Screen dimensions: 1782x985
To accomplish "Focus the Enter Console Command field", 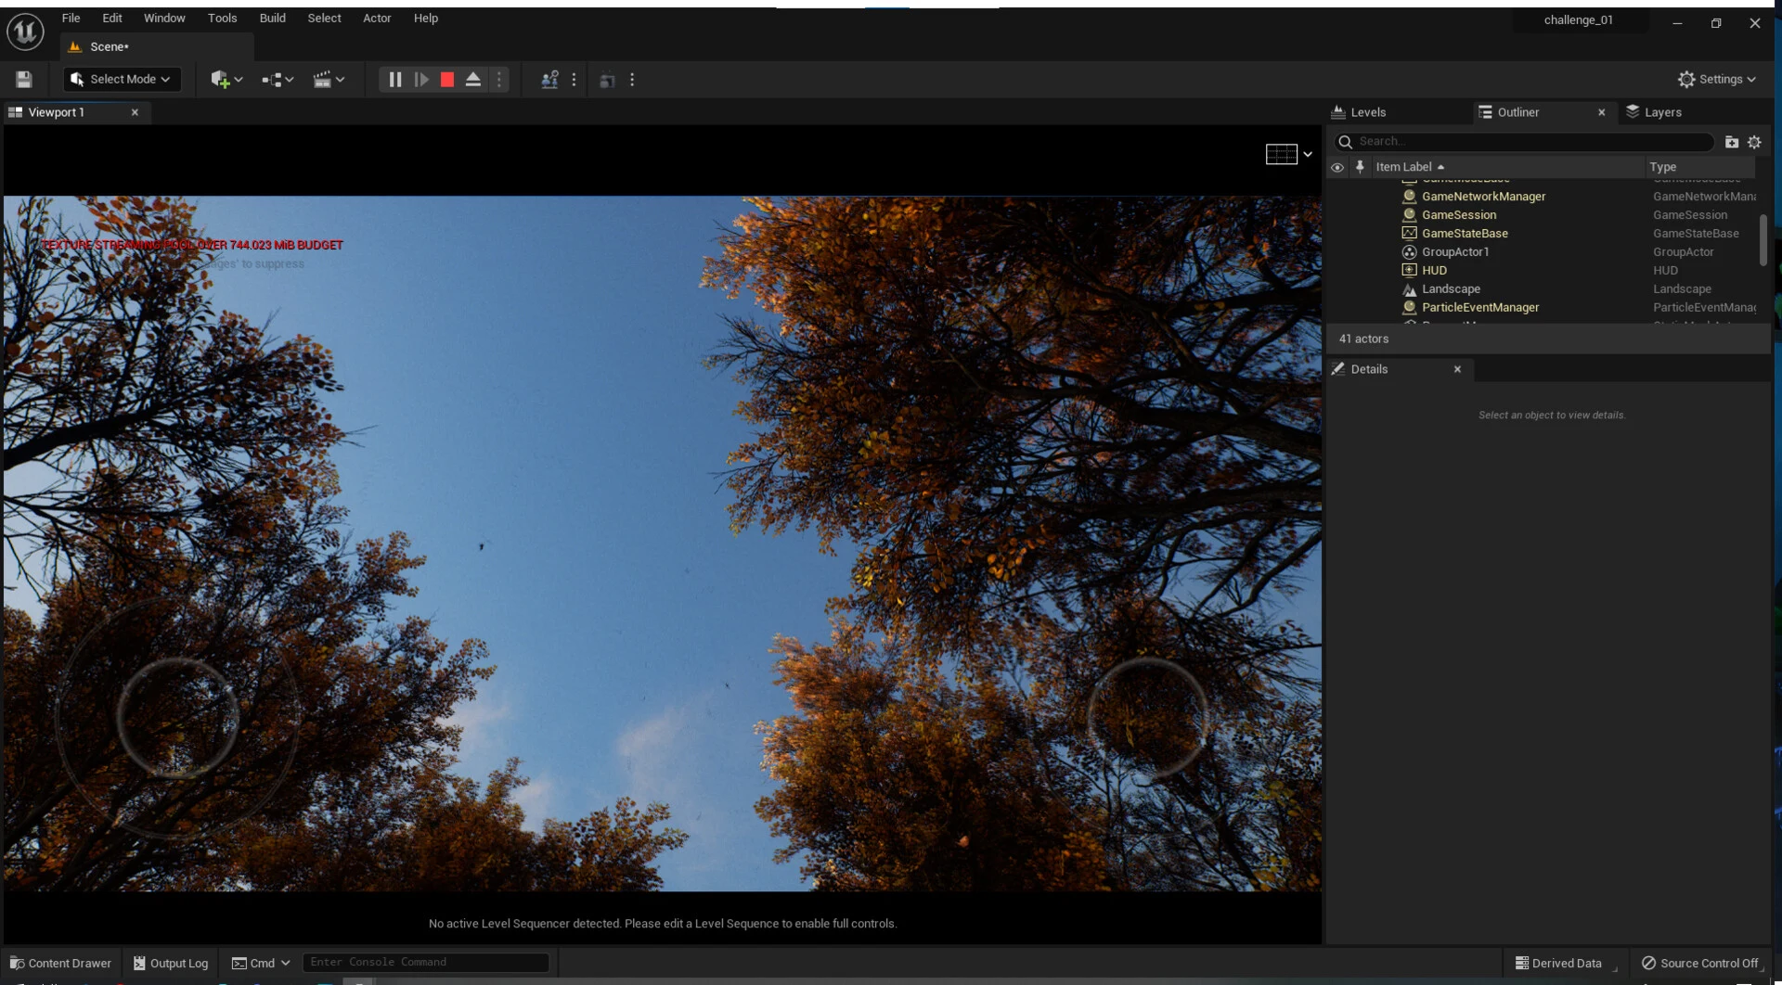I will pos(426,963).
